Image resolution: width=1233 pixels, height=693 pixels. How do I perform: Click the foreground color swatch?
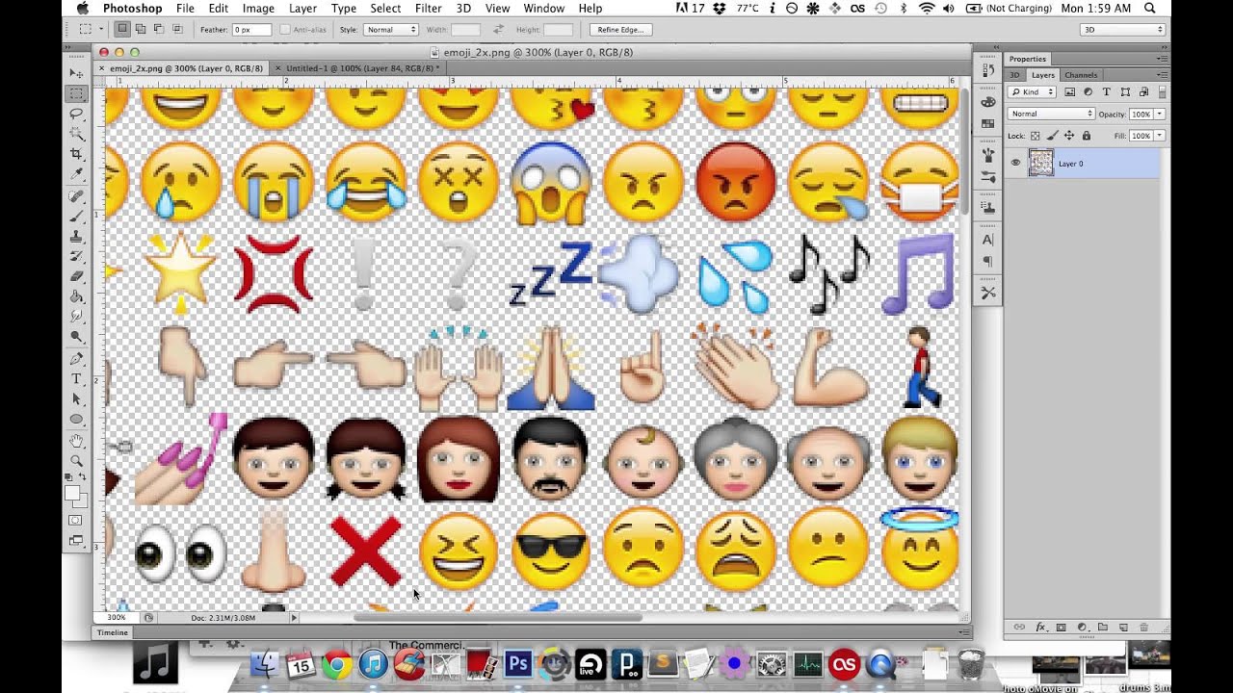(x=71, y=493)
